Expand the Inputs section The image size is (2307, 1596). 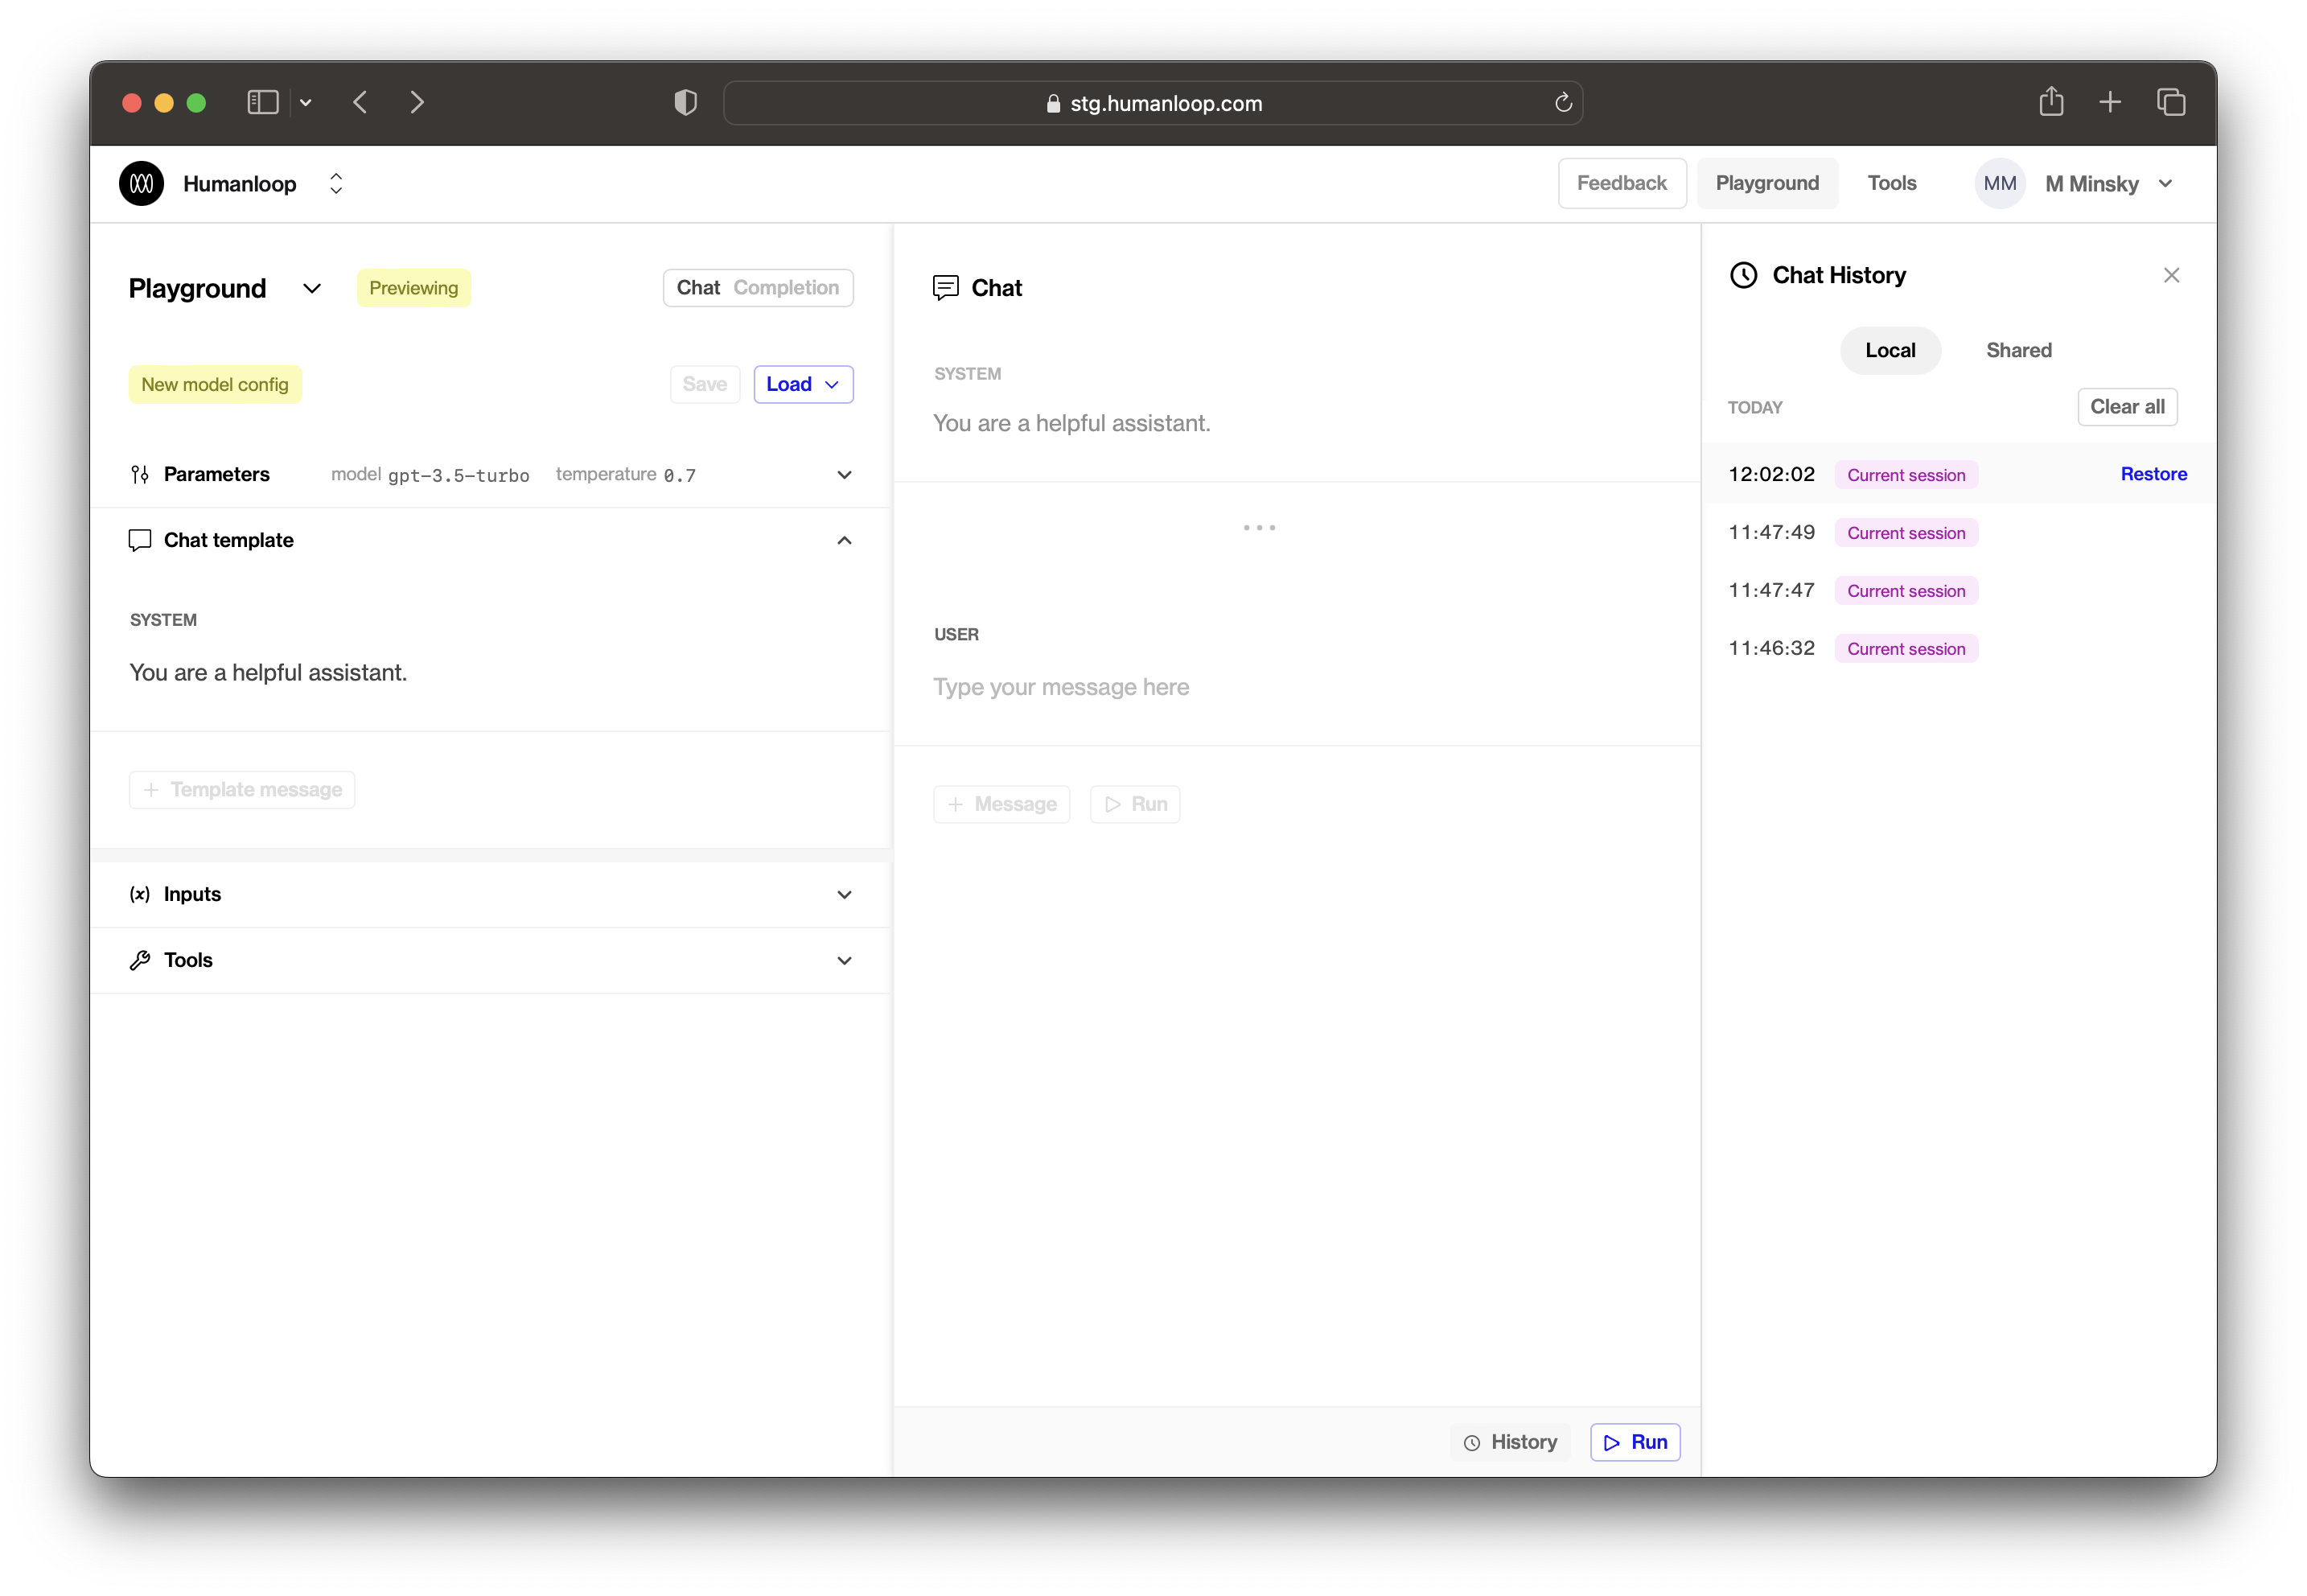click(x=844, y=895)
